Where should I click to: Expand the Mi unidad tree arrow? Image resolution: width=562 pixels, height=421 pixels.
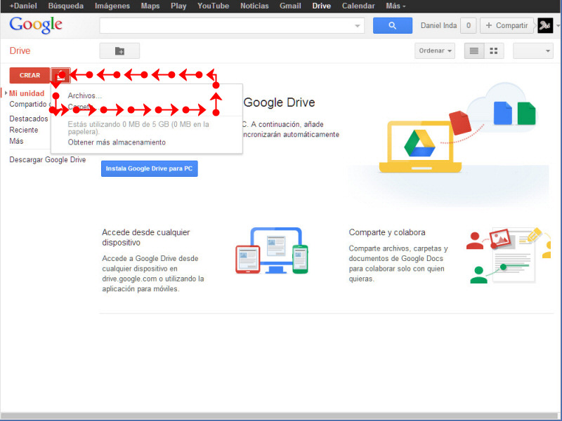coord(6,93)
